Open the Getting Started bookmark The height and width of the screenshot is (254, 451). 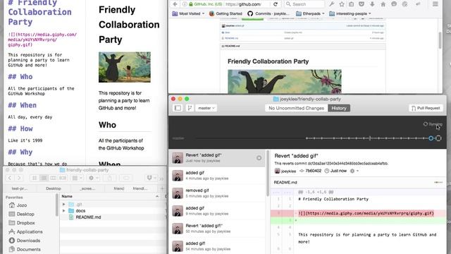pos(225,13)
